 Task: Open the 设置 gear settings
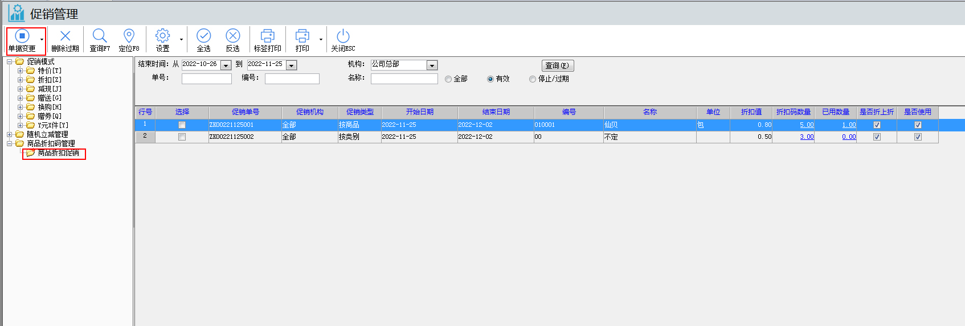pyautogui.click(x=162, y=36)
